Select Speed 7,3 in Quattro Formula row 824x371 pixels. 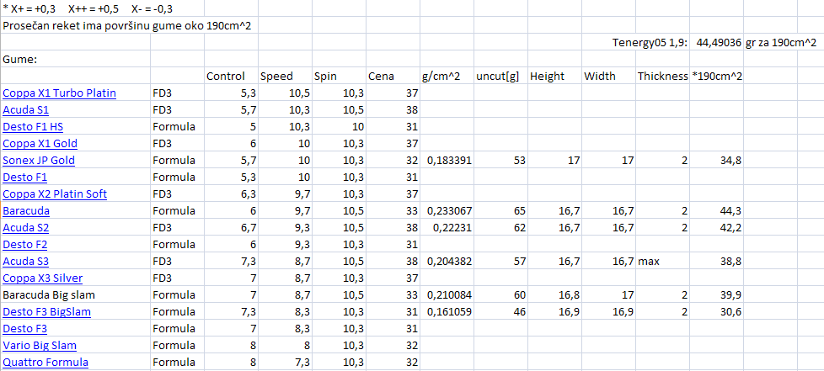(x=285, y=362)
